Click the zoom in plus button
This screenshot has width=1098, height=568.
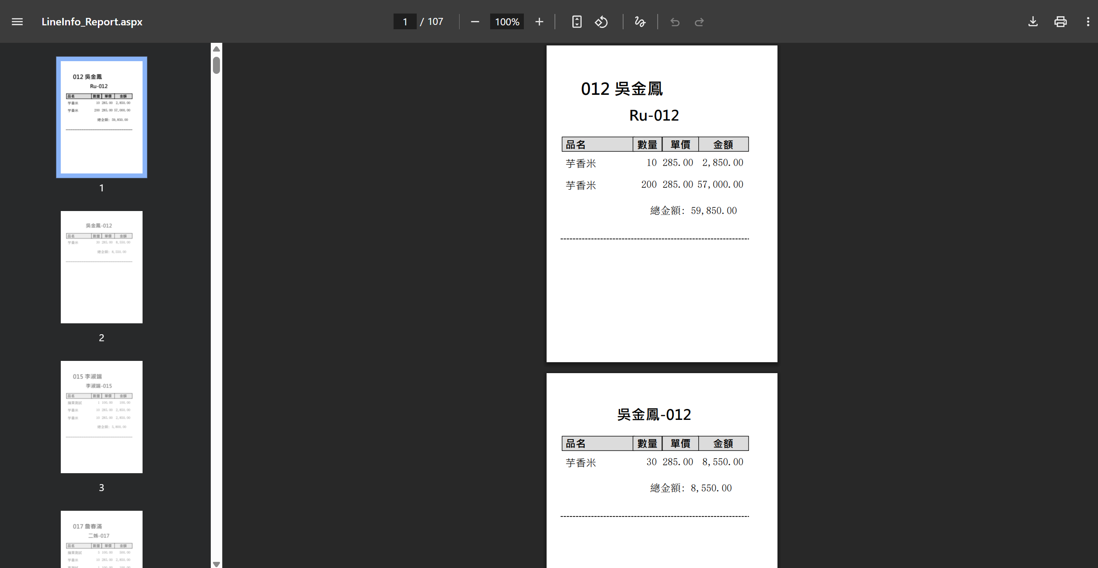pyautogui.click(x=539, y=22)
